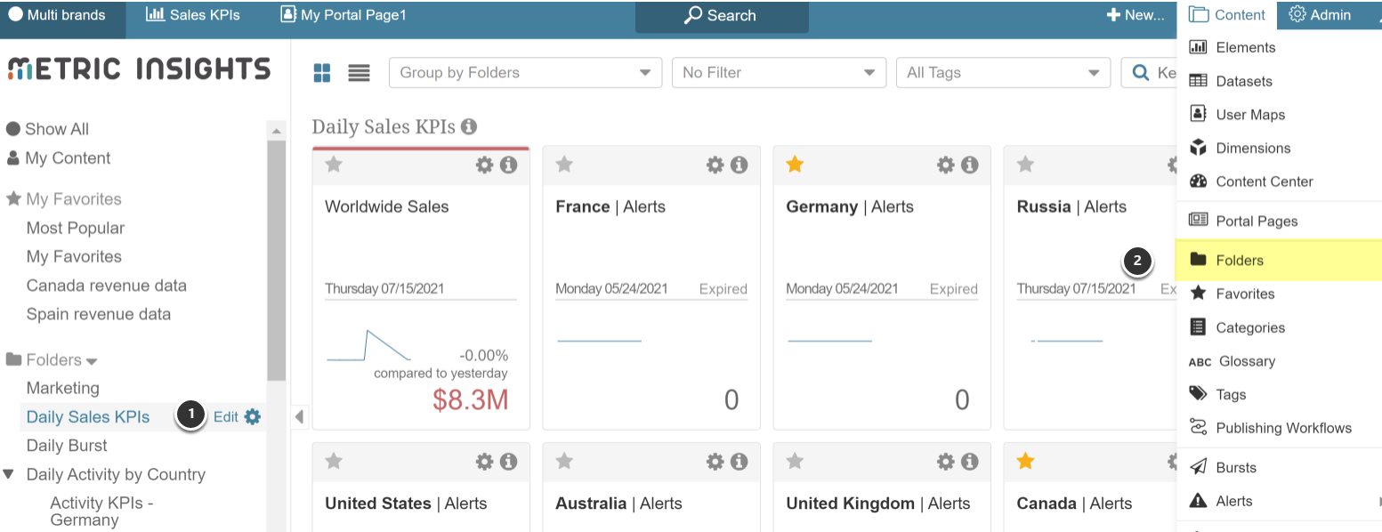Open the No Filter dropdown
This screenshot has width=1382, height=532.
click(x=779, y=73)
